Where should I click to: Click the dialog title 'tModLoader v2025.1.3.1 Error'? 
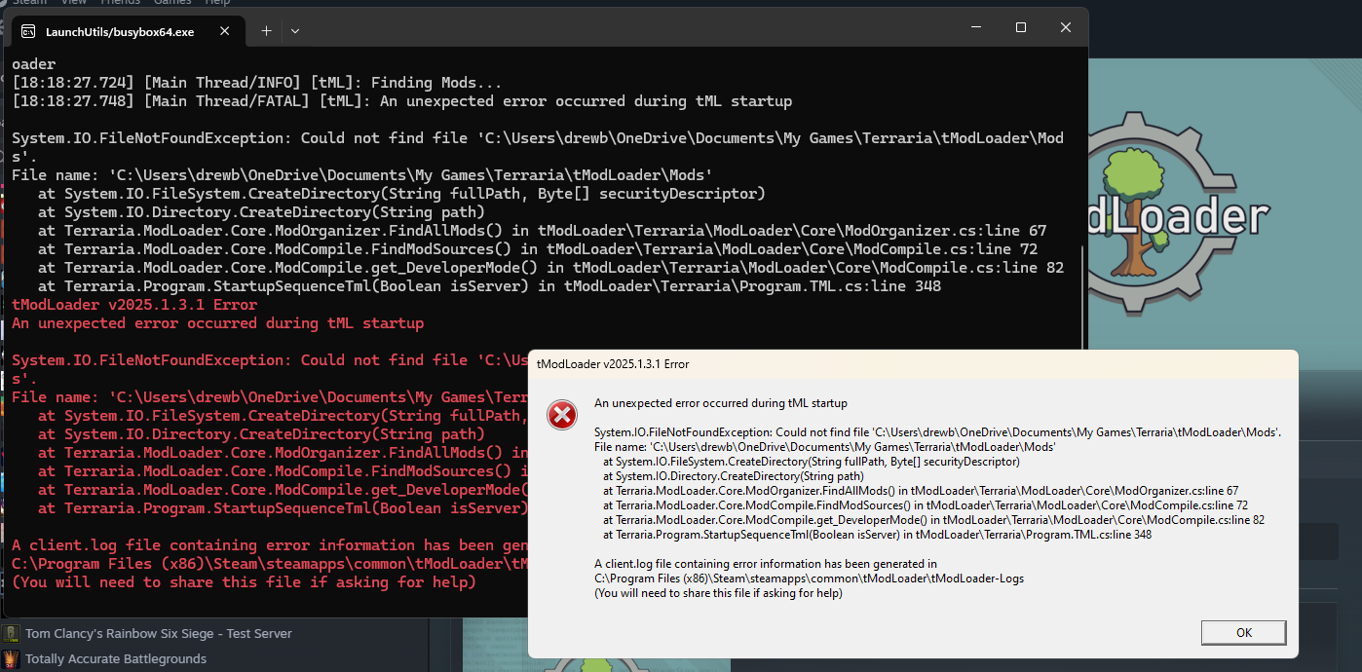click(613, 364)
